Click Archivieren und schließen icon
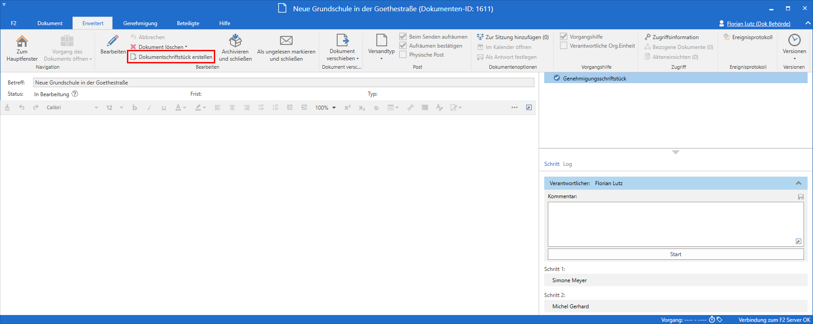This screenshot has height=324, width=813. pyautogui.click(x=235, y=41)
